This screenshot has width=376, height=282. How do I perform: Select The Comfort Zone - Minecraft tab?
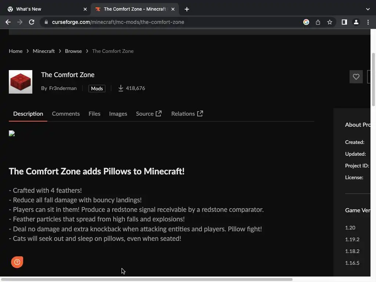(134, 9)
